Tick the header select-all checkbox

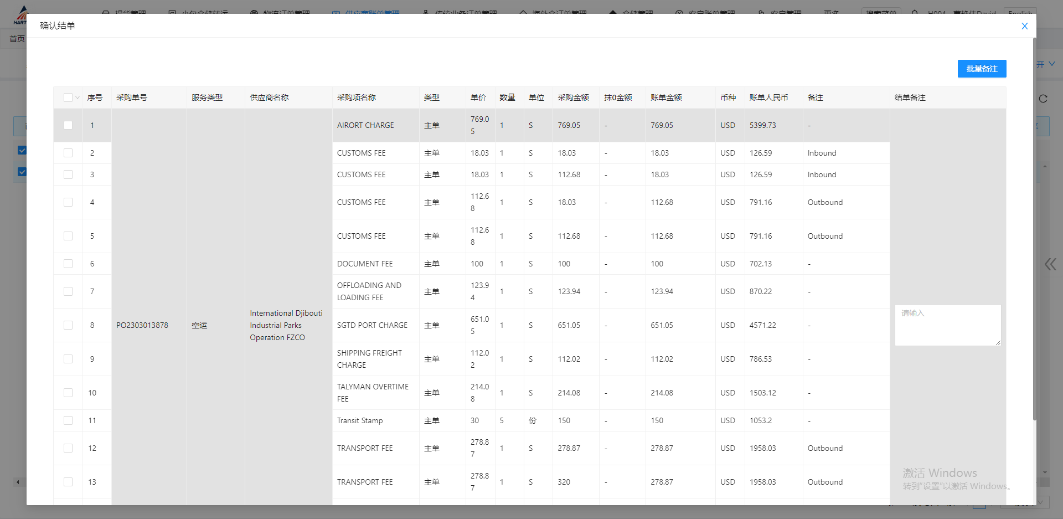[x=68, y=97]
